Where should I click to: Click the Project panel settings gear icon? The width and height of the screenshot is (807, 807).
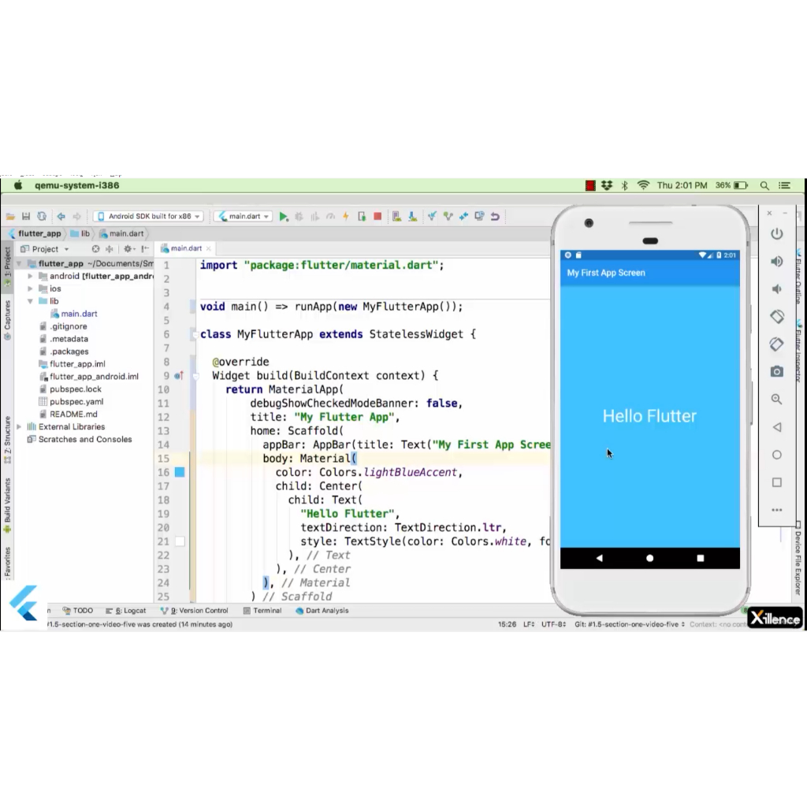tap(128, 249)
